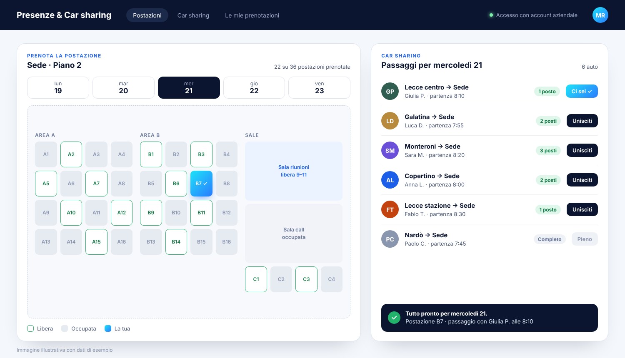Click Giulia P.'s GP avatar
Screen dimensions: 625x358
click(x=390, y=92)
